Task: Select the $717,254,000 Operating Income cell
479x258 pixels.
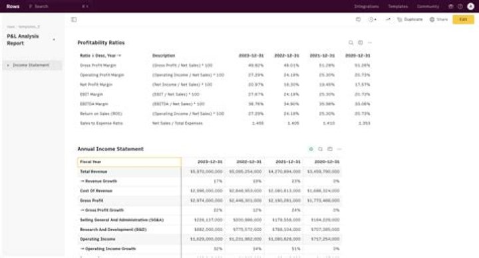Action: [x=325, y=239]
